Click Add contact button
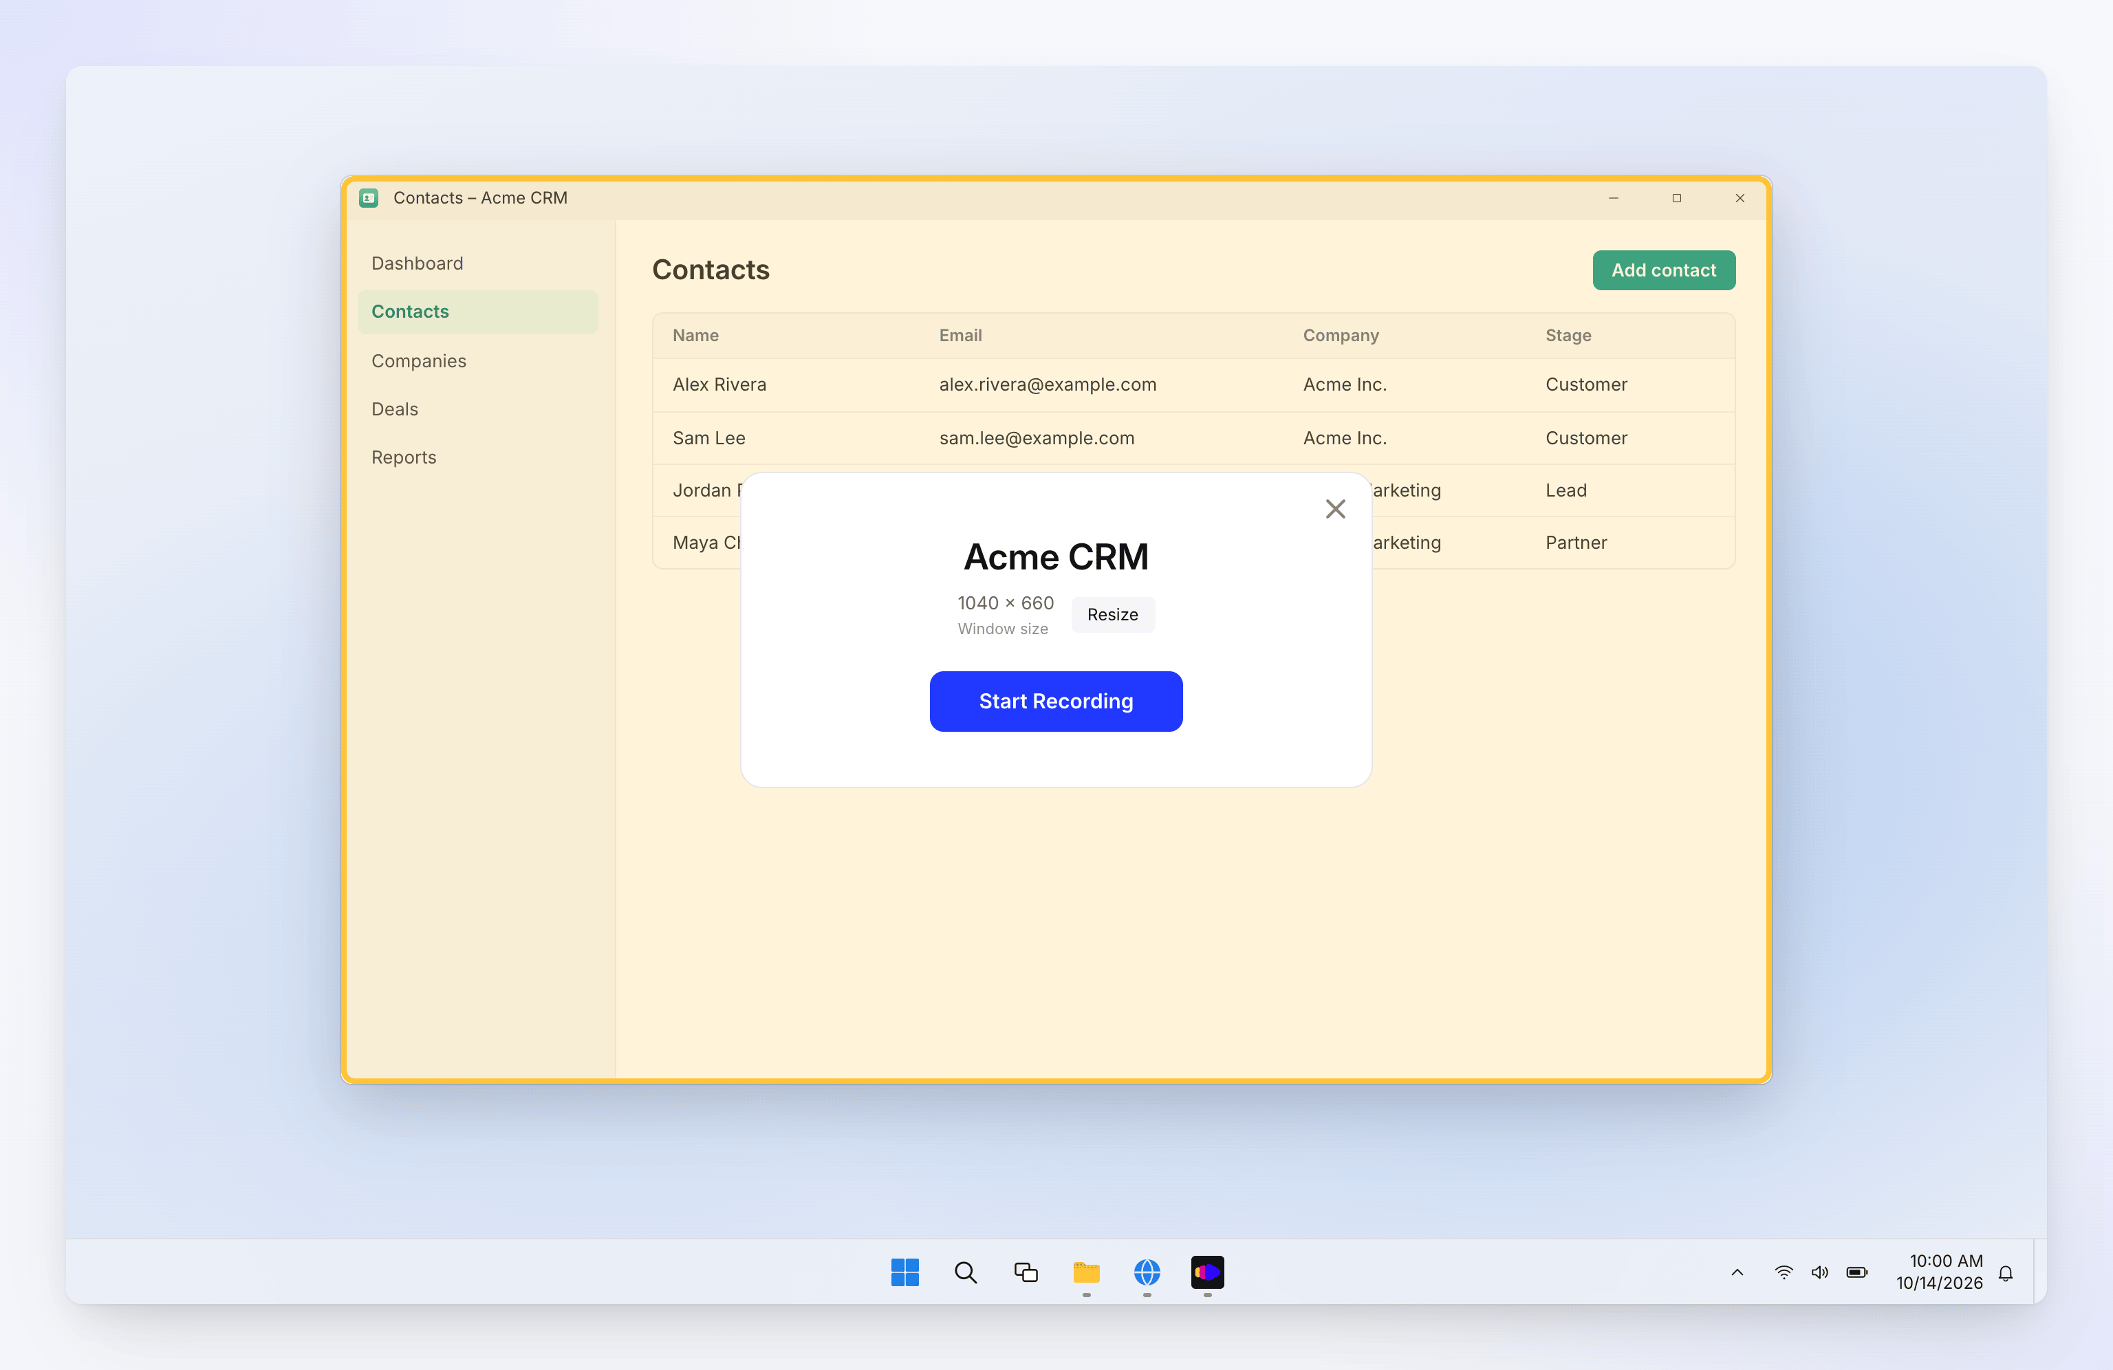Screen dimensions: 2113x1370 point(1663,270)
